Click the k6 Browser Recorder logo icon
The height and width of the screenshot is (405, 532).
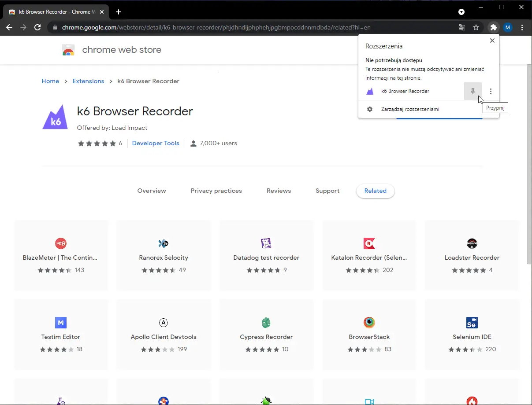[x=55, y=117]
